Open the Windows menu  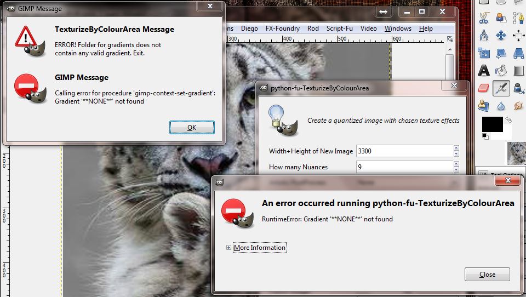(398, 28)
